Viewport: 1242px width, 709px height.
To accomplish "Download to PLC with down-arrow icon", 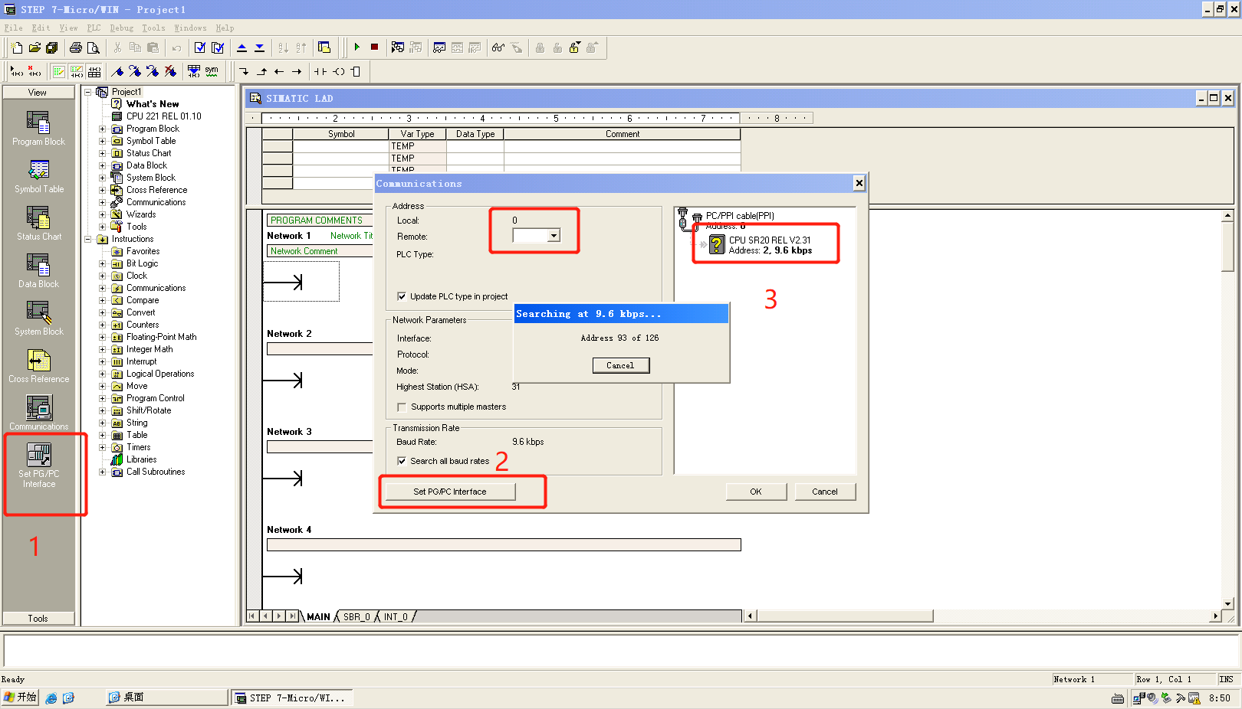I will click(x=259, y=47).
